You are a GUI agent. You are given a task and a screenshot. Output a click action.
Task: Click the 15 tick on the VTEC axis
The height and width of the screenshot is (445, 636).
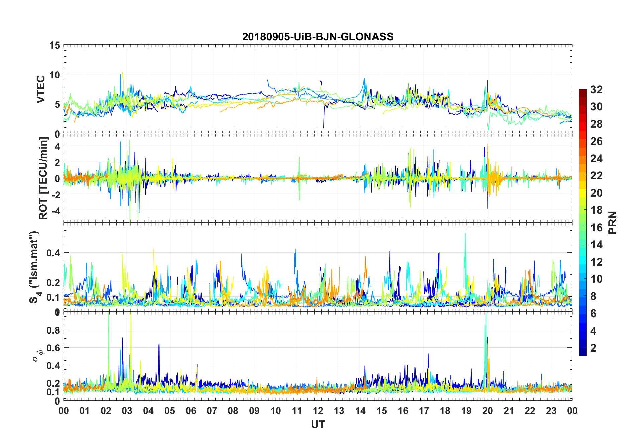click(55, 45)
